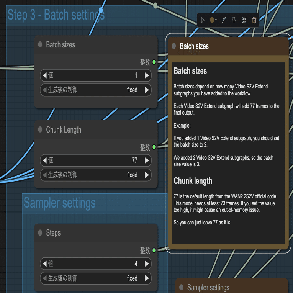Decrease Chunk Length value with left arrow

coord(44,160)
